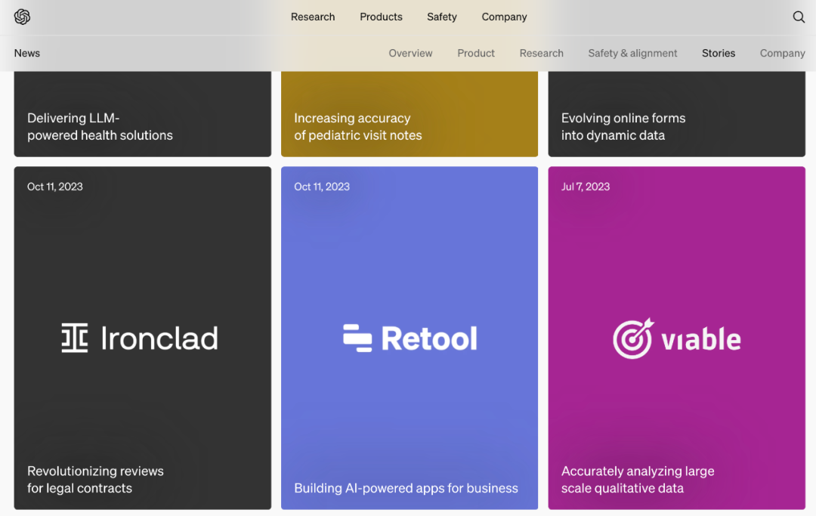Switch to the Product tab
816x516 pixels.
tap(476, 53)
